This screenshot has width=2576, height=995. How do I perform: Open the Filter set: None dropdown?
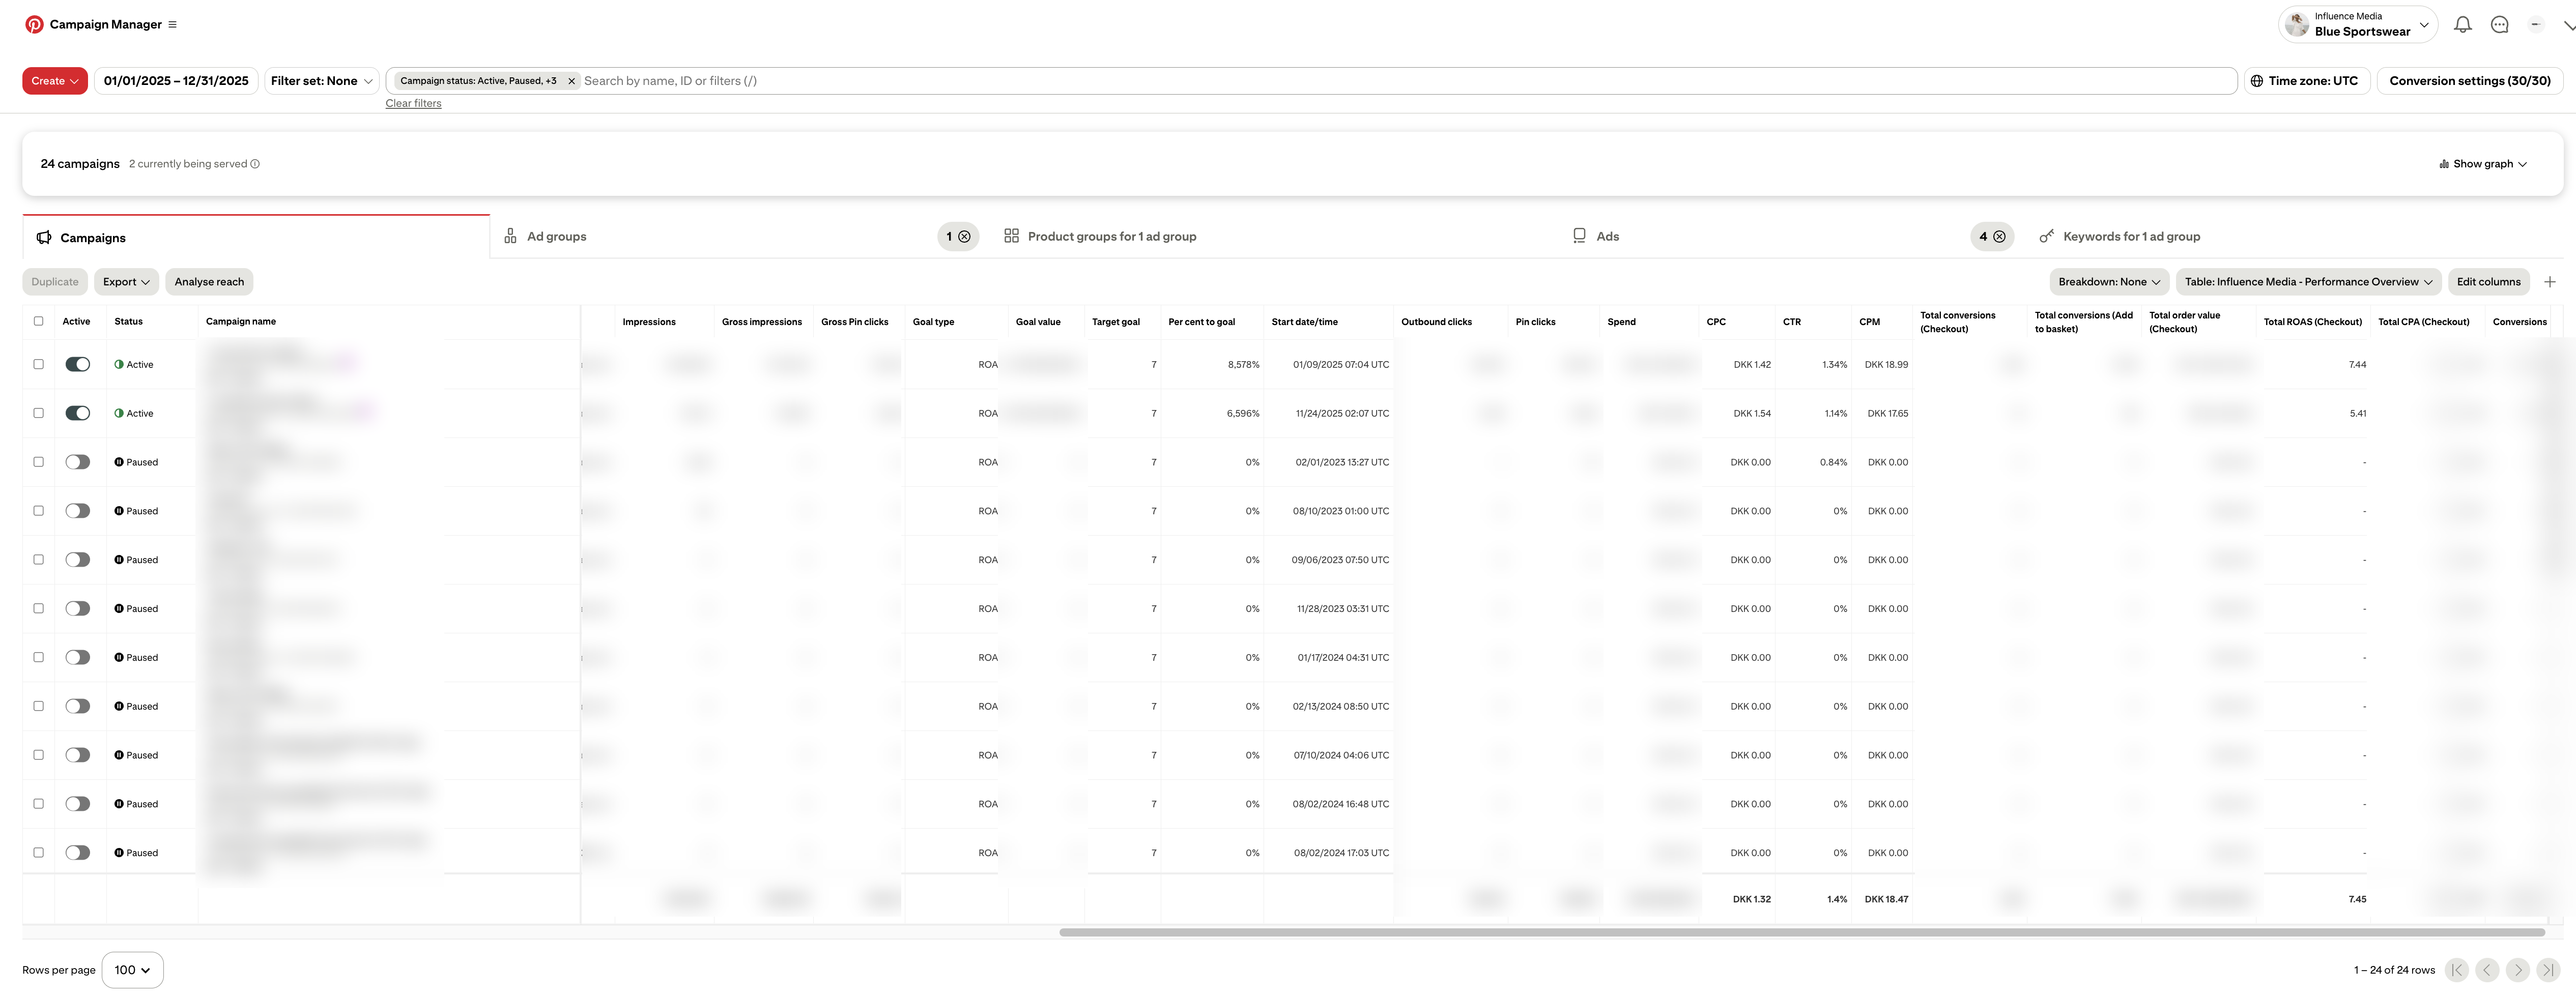coord(321,81)
